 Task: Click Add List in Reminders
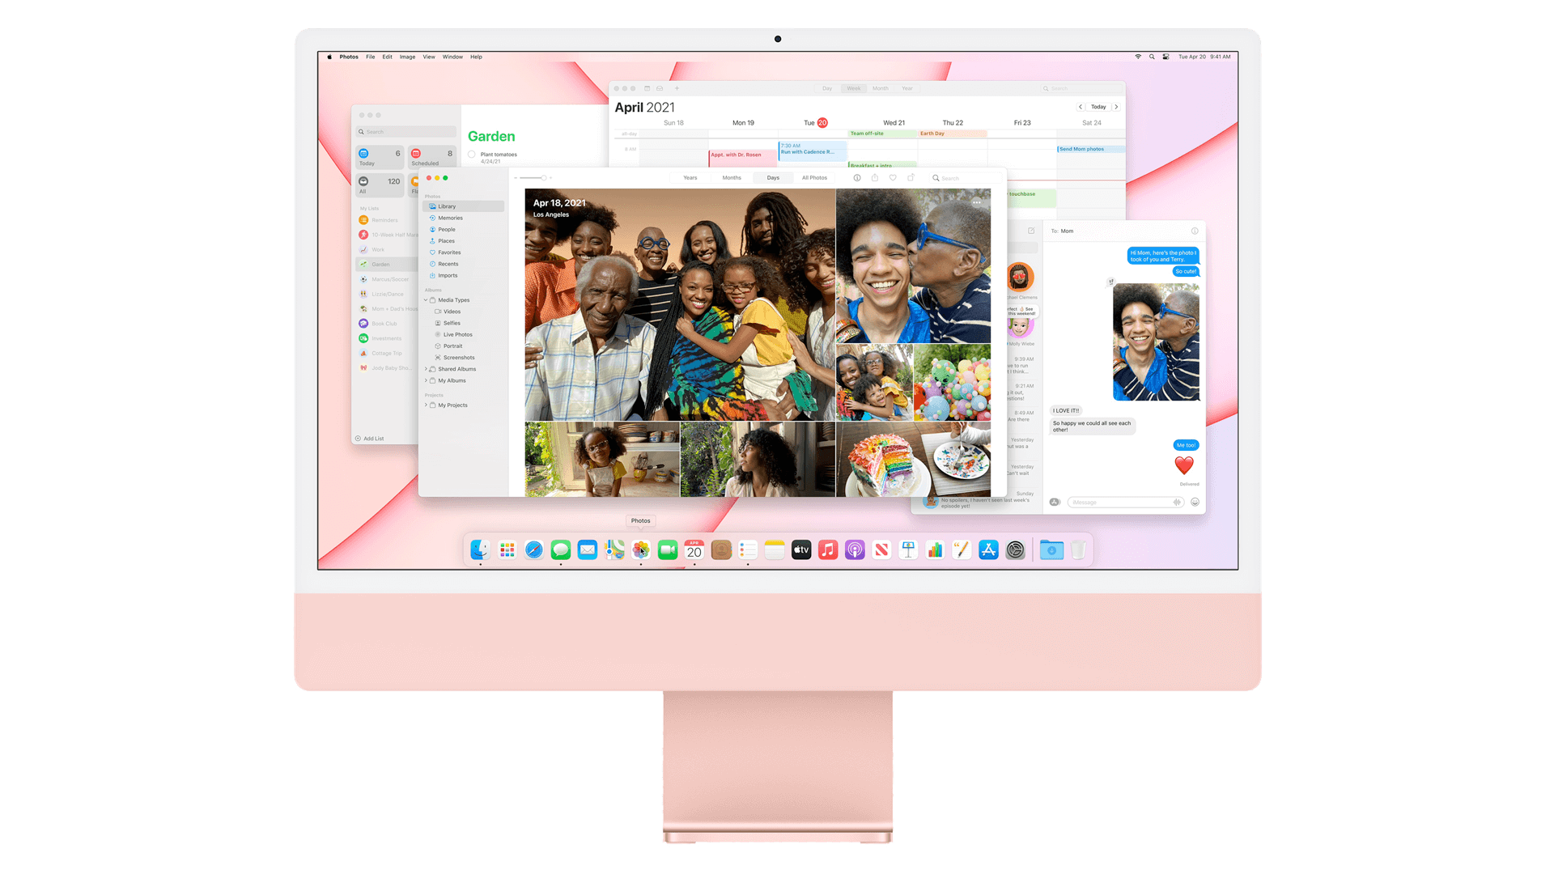point(370,439)
